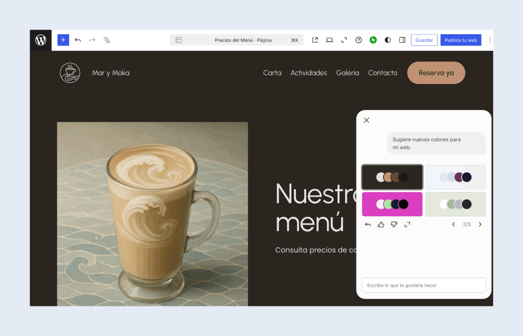Click the assistant chat input field
Image resolution: width=523 pixels, height=336 pixels.
point(423,285)
